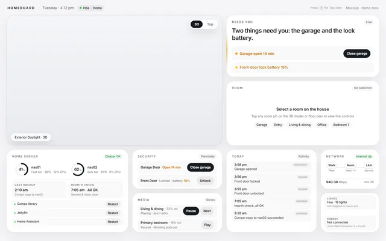Click the Internet Up status badge
Image resolution: width=386 pixels, height=241 pixels.
click(x=364, y=157)
